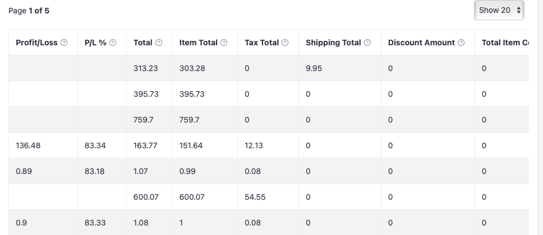This screenshot has width=543, height=235.
Task: Click the 54.55 tax total cell
Action: (255, 197)
